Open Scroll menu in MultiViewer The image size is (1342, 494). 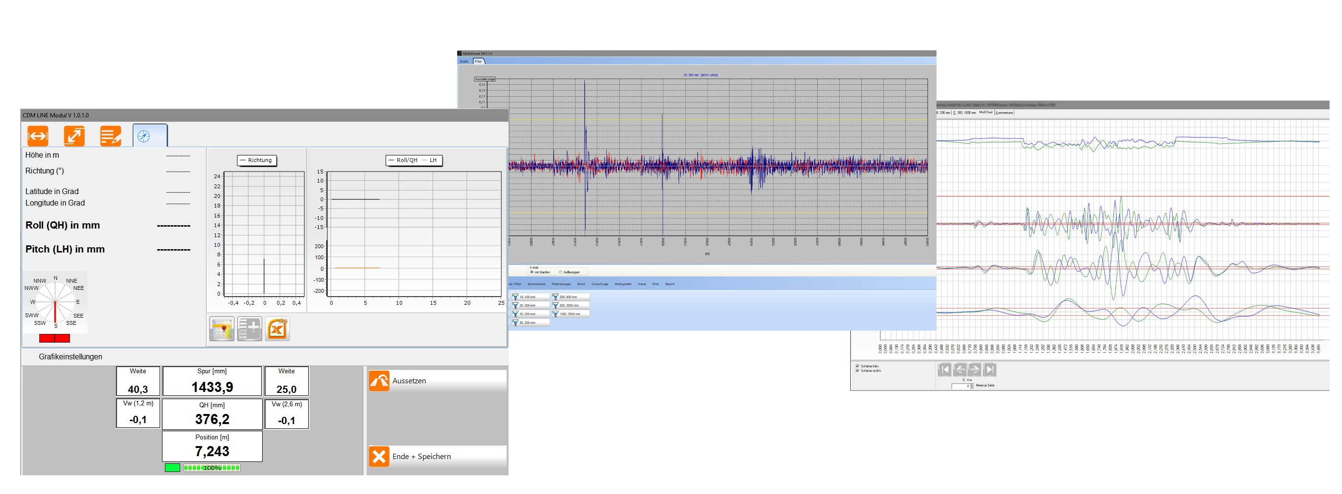click(581, 284)
